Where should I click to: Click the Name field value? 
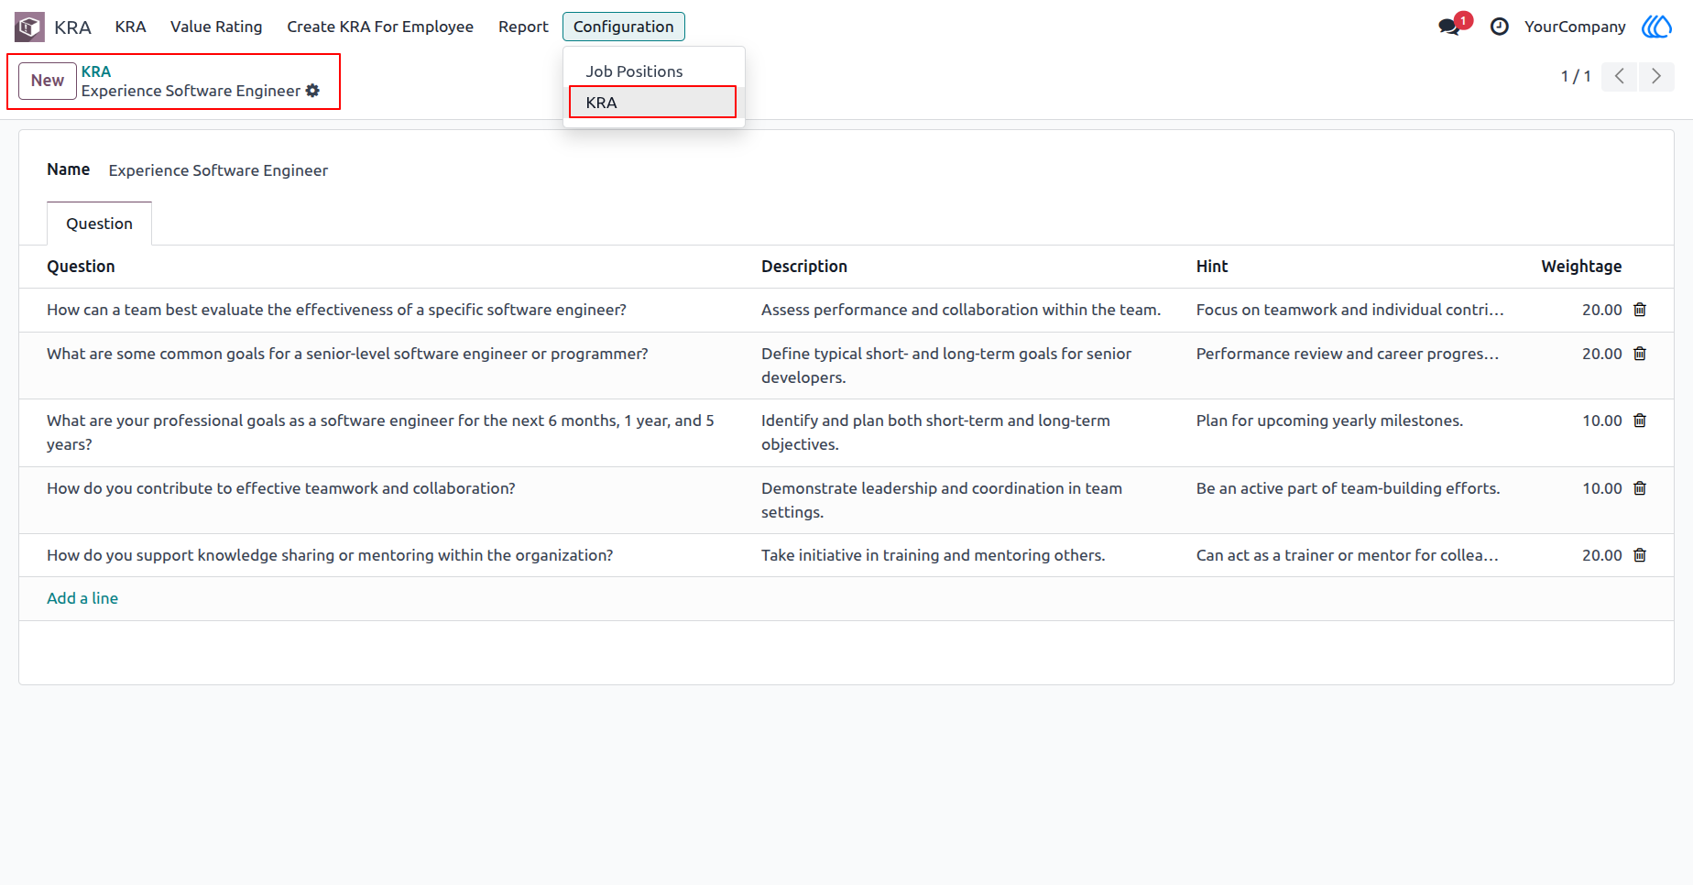click(218, 170)
